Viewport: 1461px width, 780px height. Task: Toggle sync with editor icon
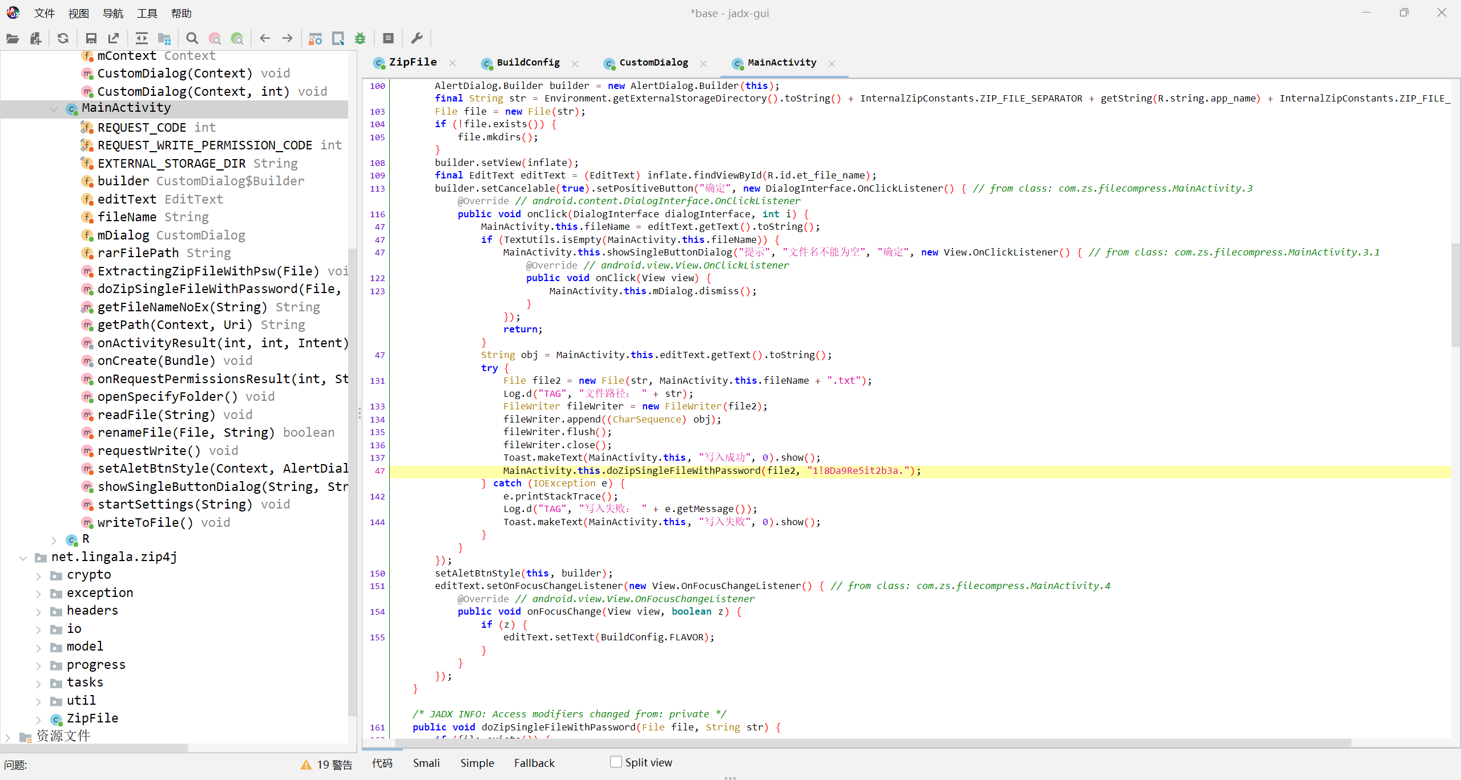[142, 38]
